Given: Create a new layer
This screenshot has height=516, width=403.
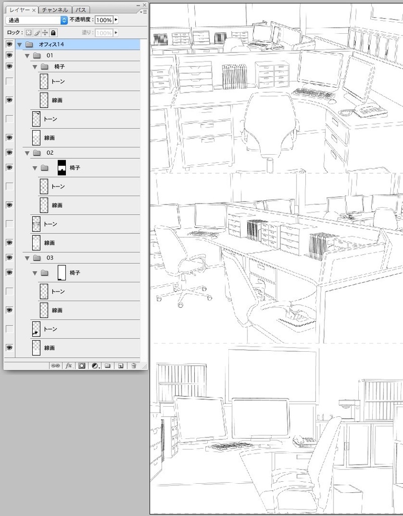Looking at the screenshot, I should pyautogui.click(x=120, y=365).
